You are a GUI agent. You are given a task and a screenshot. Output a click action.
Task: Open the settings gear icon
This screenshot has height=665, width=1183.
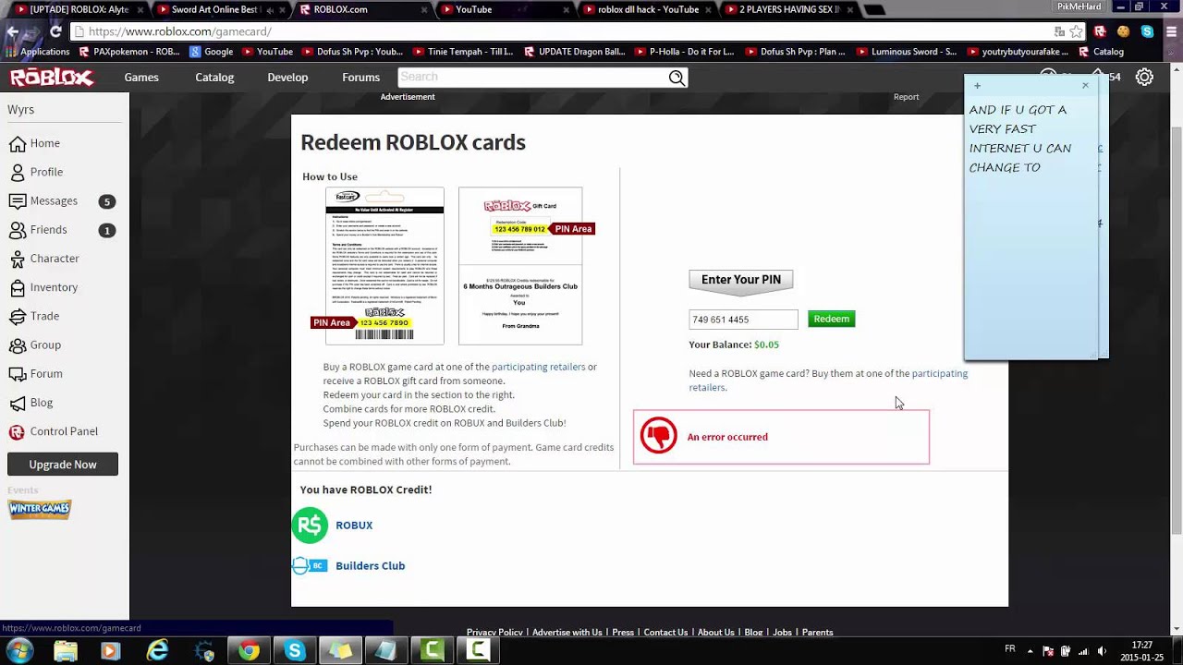pyautogui.click(x=1144, y=77)
